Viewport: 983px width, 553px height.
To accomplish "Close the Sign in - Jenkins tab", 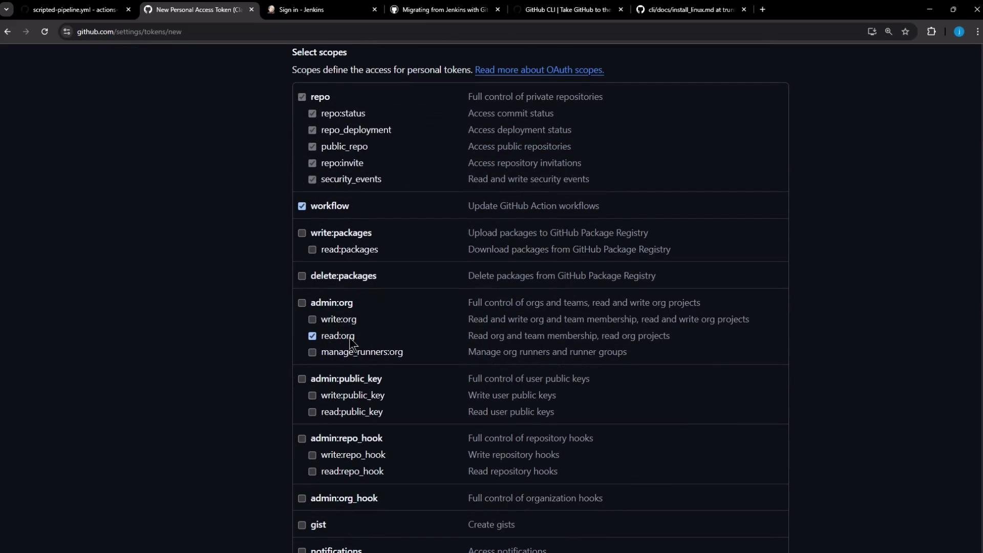I will pyautogui.click(x=374, y=10).
